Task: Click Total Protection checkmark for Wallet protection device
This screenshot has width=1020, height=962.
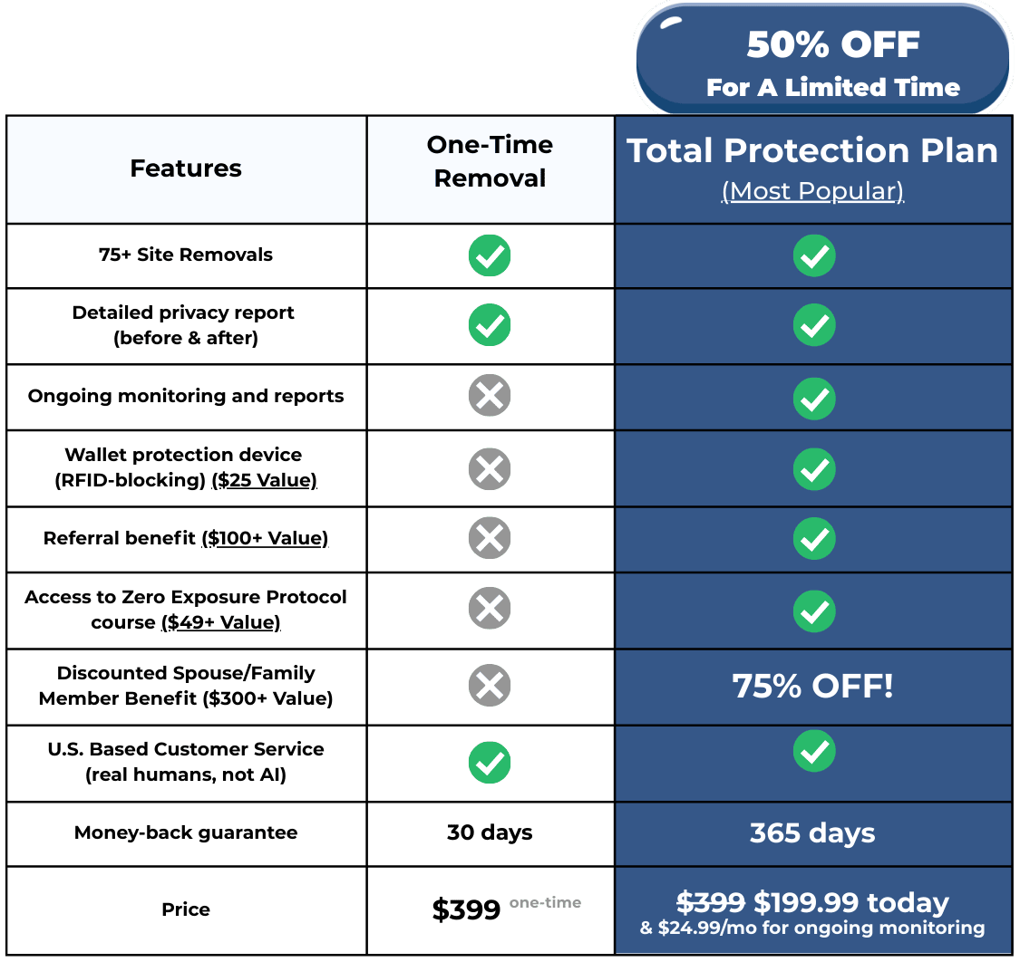Action: pyautogui.click(x=814, y=468)
